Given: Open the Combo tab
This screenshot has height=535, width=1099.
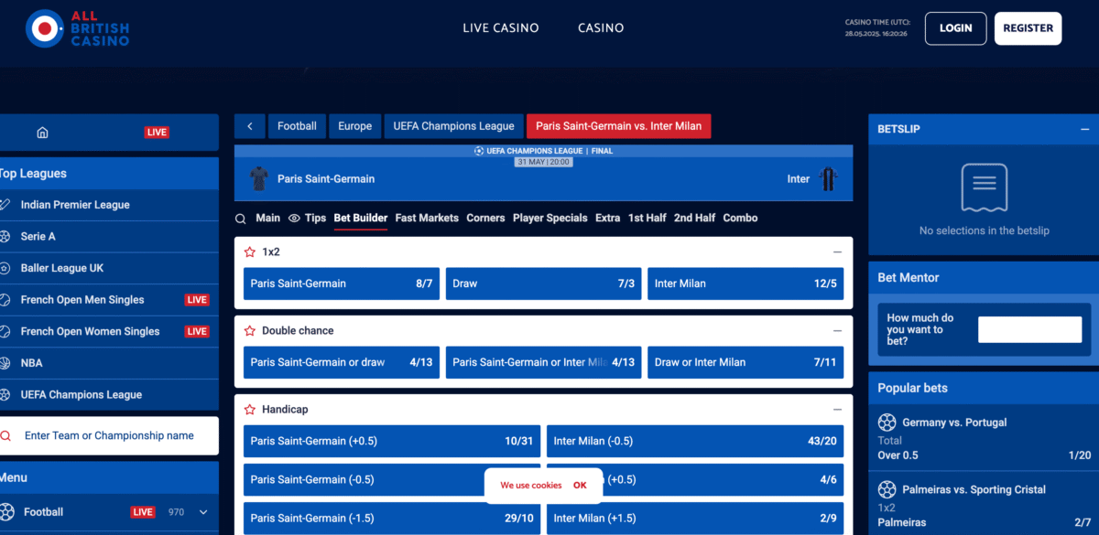Looking at the screenshot, I should click(740, 219).
